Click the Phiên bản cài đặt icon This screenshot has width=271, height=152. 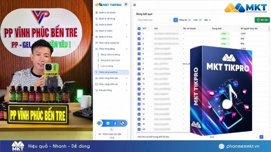(x=100, y=134)
